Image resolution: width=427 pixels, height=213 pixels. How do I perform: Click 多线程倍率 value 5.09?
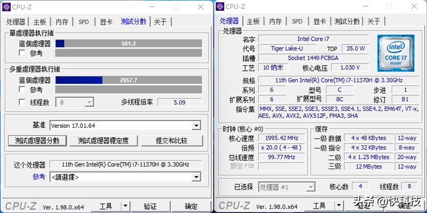179,102
